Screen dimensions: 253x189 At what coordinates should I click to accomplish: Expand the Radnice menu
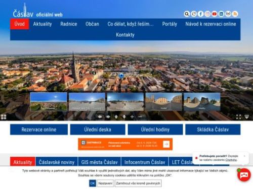click(x=69, y=24)
